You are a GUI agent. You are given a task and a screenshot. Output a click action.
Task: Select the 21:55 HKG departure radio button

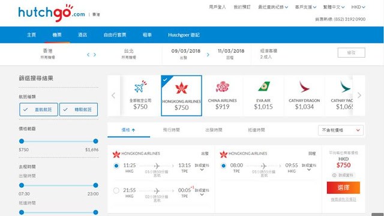click(116, 190)
